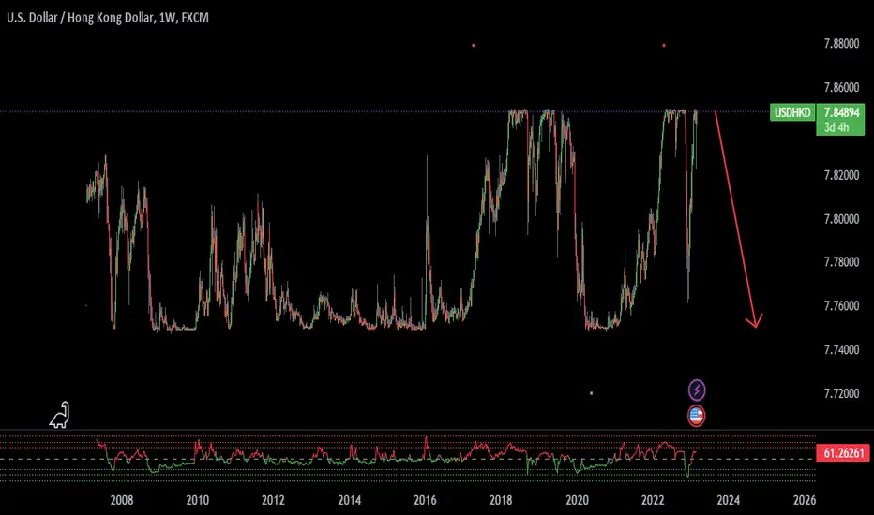The height and width of the screenshot is (515, 874).
Task: Click the 2024 time axis label
Action: pyautogui.click(x=729, y=500)
